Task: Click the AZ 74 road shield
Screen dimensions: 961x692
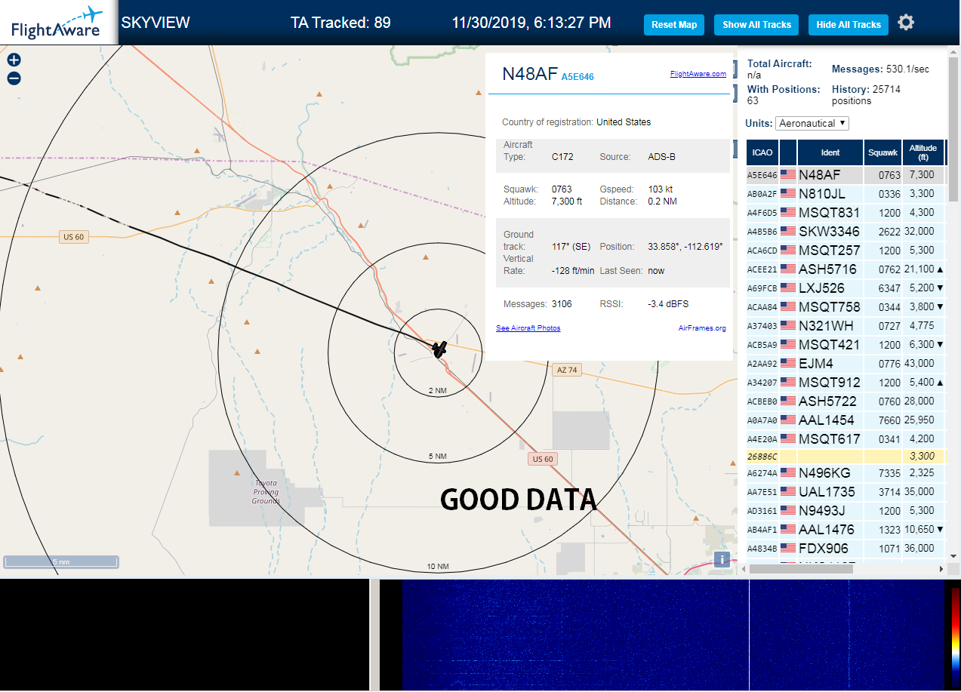Action: 567,370
